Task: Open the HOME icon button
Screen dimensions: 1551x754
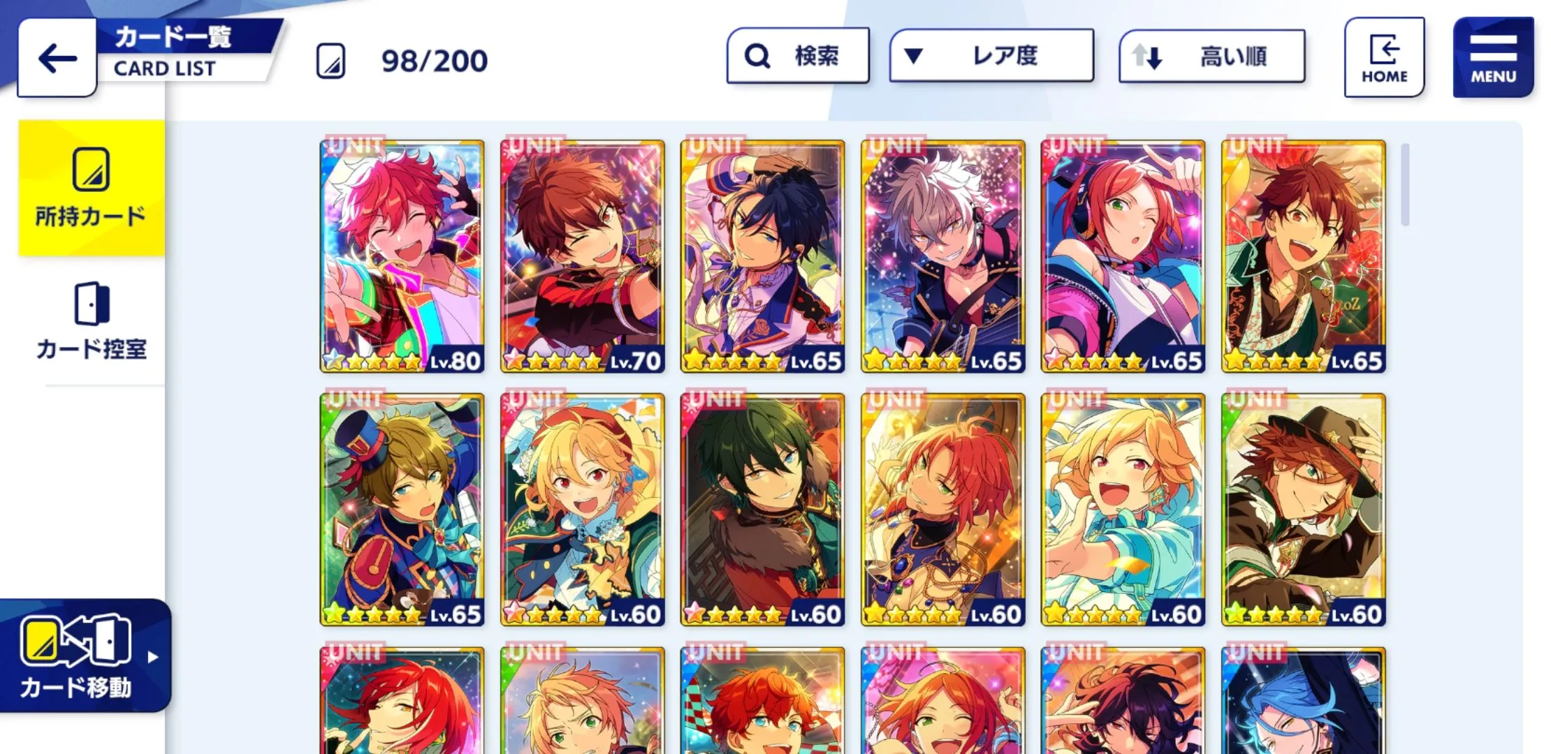Action: 1384,57
